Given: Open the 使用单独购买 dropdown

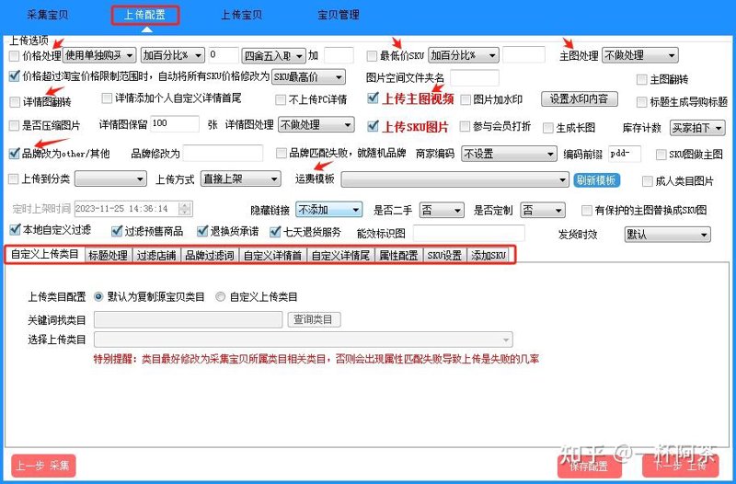Looking at the screenshot, I should (x=99, y=55).
